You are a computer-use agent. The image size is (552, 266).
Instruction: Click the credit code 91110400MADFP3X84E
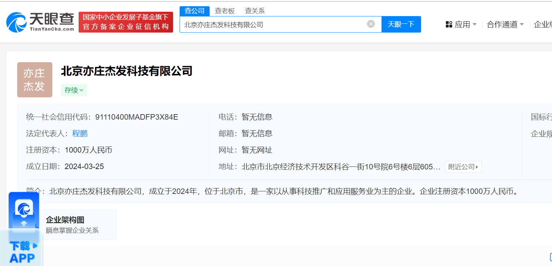coord(136,117)
